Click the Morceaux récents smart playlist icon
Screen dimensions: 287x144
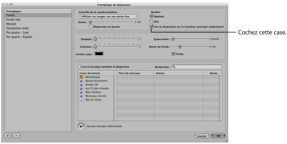(x=81, y=96)
